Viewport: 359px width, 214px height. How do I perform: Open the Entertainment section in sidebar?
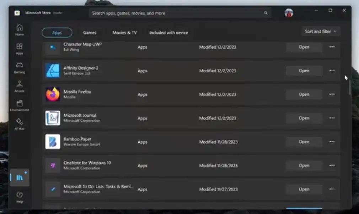coord(20,105)
